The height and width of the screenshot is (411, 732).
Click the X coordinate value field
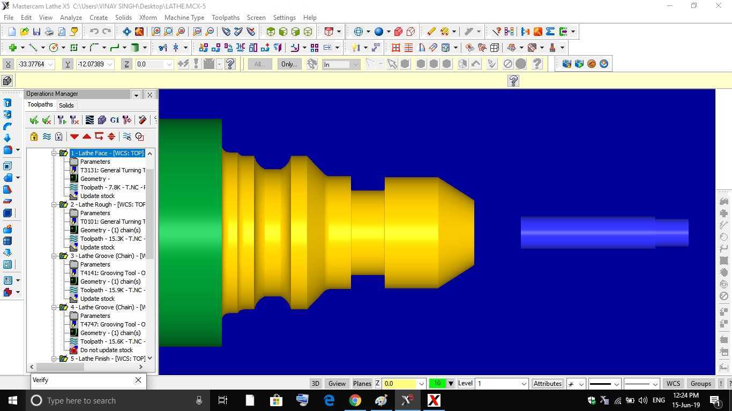pyautogui.click(x=32, y=64)
